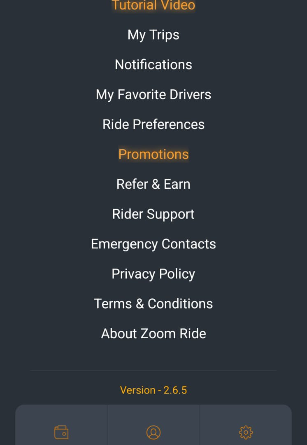The image size is (307, 445).
Task: Click the divider line above Version
Action: pos(153,371)
